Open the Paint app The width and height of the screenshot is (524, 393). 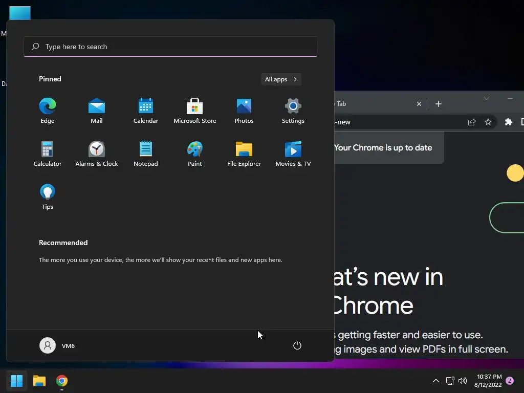coord(195,154)
